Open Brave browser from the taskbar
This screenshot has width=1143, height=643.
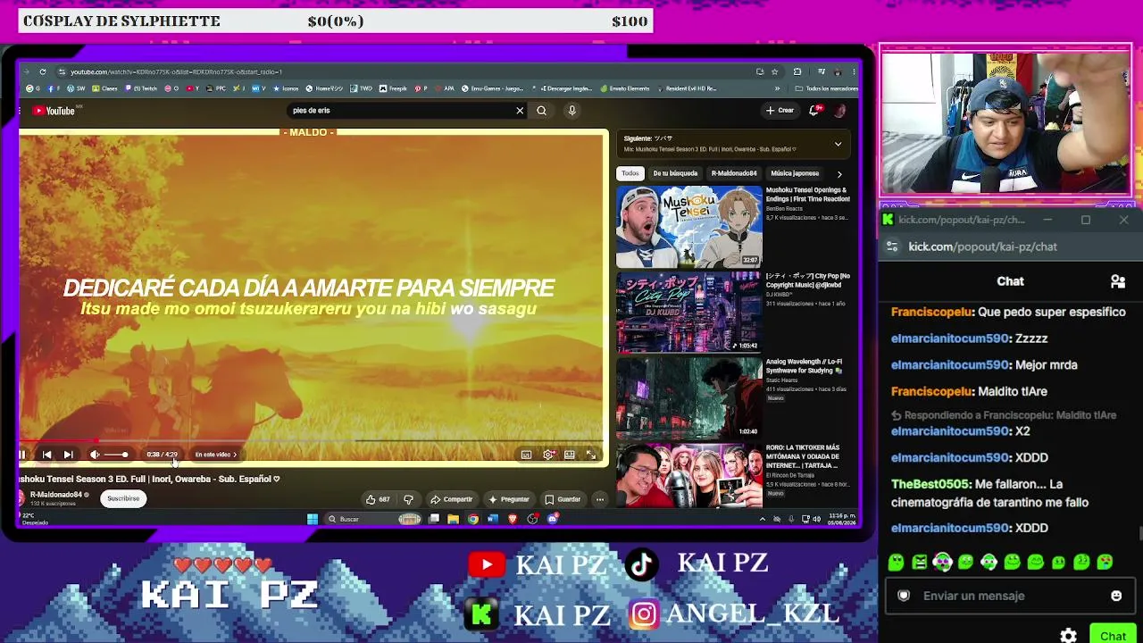[x=513, y=519]
